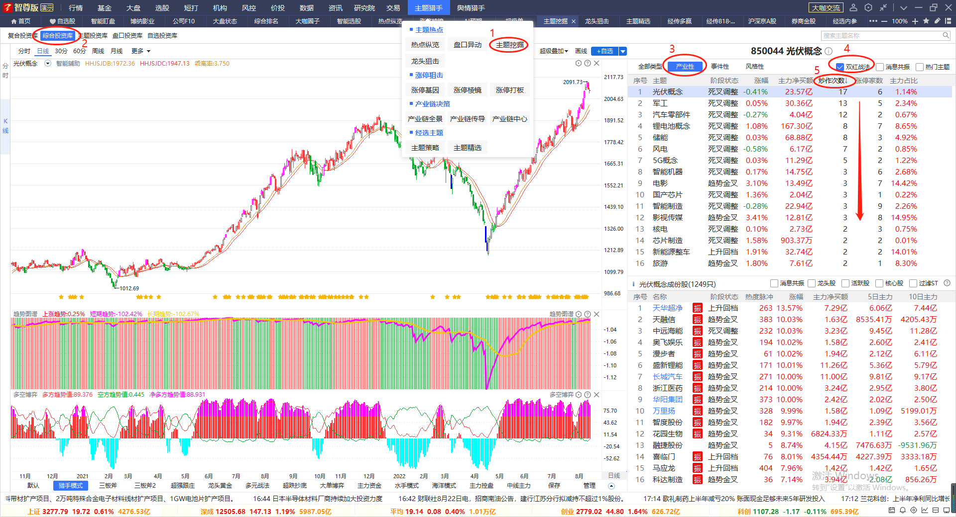This screenshot has height=517, width=956.
Task: Close the main K-line chart indicator panel
Action: point(597,63)
